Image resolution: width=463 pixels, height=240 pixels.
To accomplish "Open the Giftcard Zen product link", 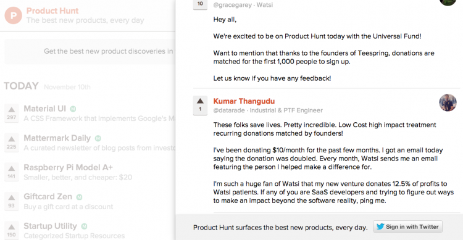I will (48, 197).
